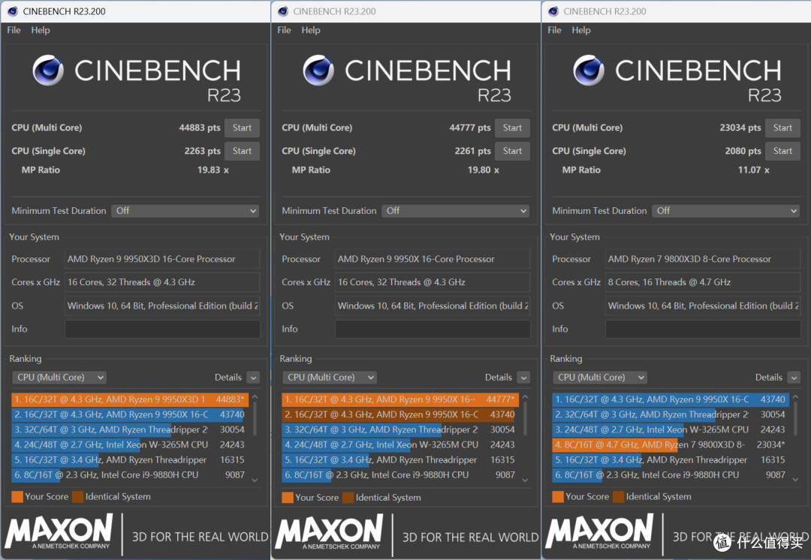Image resolution: width=811 pixels, height=560 pixels.
Task: Click the Cinebench sphere logo in the 9800X3D window
Action: [589, 71]
